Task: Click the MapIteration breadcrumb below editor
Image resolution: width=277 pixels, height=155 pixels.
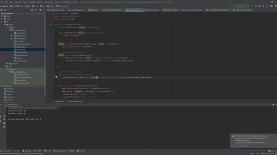Action: click(x=60, y=101)
